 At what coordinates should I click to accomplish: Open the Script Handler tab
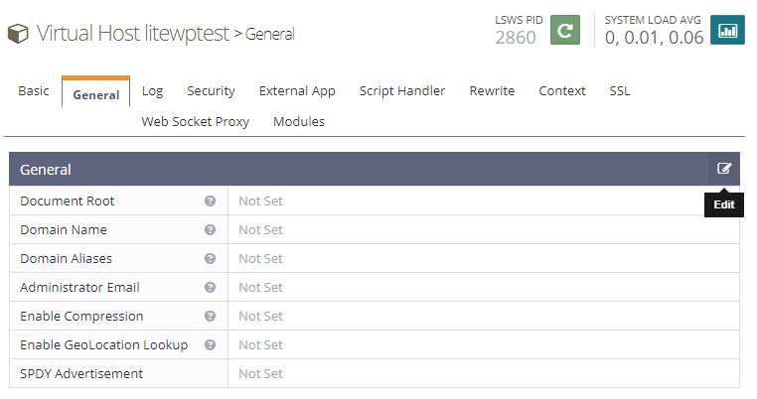tap(402, 90)
